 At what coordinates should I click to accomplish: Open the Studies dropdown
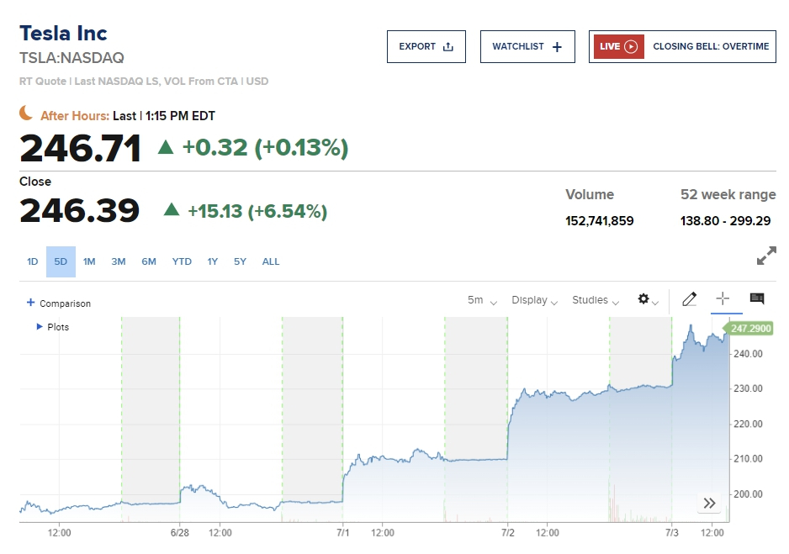pos(596,300)
